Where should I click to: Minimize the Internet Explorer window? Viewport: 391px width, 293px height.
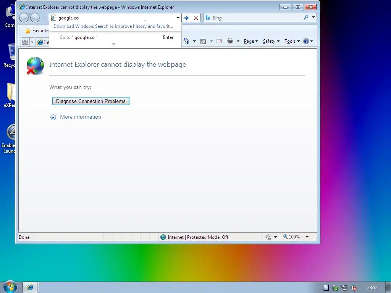285,7
